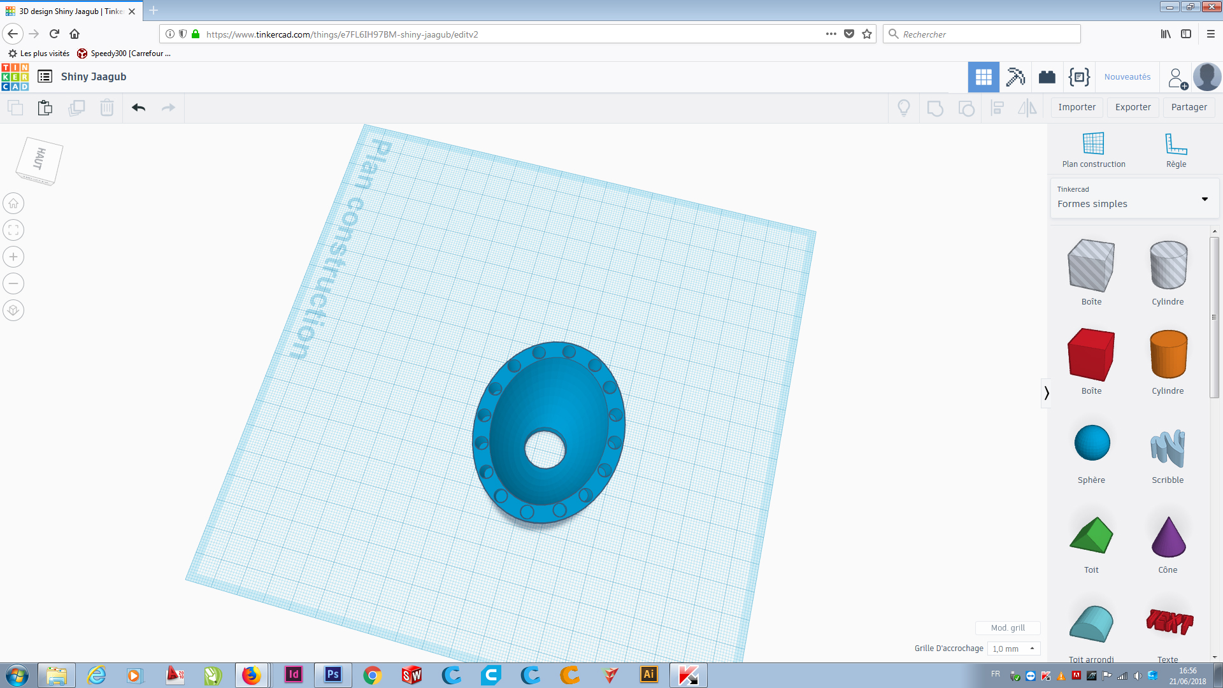The height and width of the screenshot is (688, 1223).
Task: Click the home view button
Action: point(13,203)
